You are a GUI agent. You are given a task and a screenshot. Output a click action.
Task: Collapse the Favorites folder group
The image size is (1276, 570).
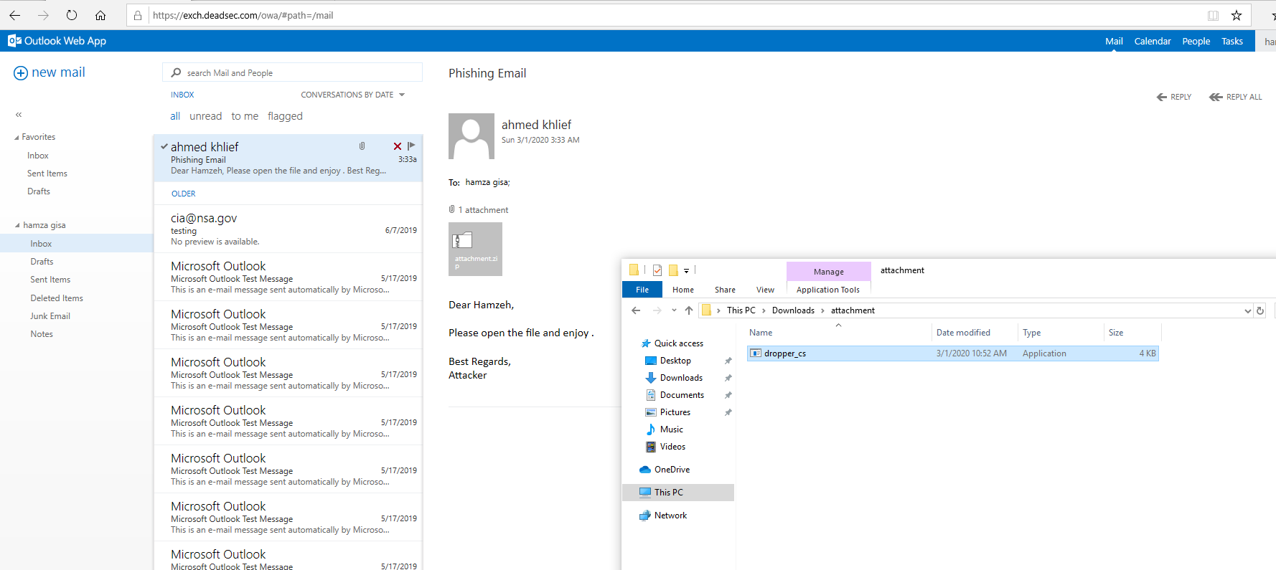pyautogui.click(x=17, y=138)
